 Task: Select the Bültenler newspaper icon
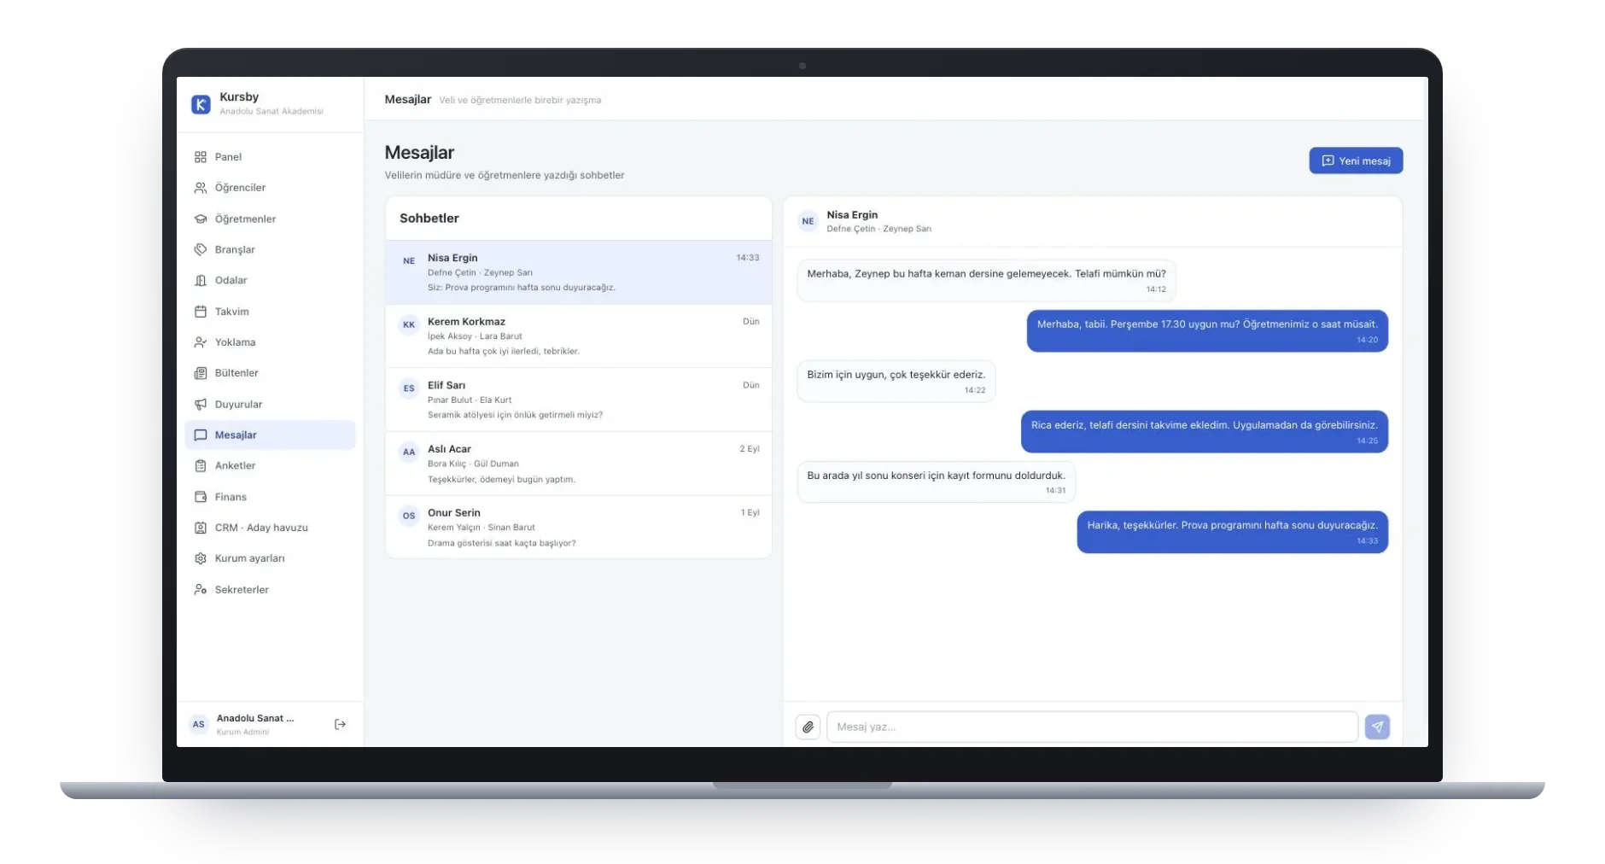(x=201, y=373)
